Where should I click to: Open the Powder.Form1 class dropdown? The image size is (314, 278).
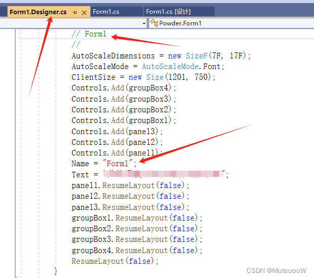tap(231, 23)
